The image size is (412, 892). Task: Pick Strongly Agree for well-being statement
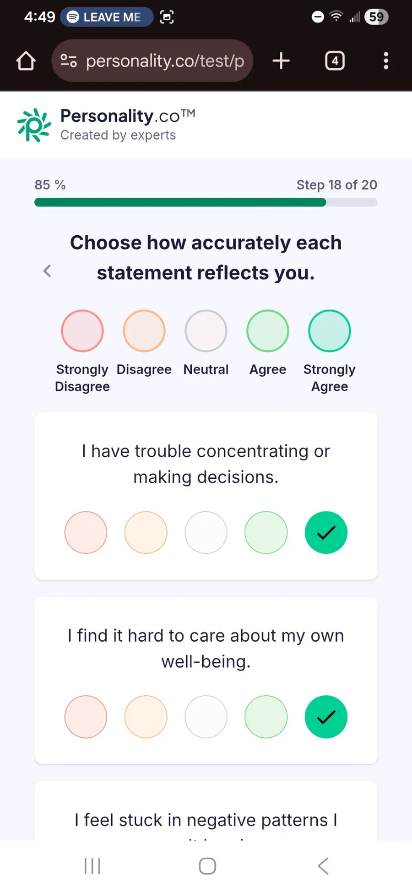pyautogui.click(x=326, y=717)
